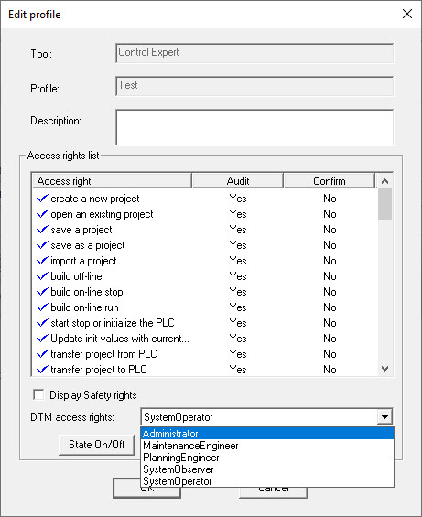This screenshot has width=422, height=517.
Task: Toggle checkmark for create a new project
Action: pyautogui.click(x=42, y=199)
